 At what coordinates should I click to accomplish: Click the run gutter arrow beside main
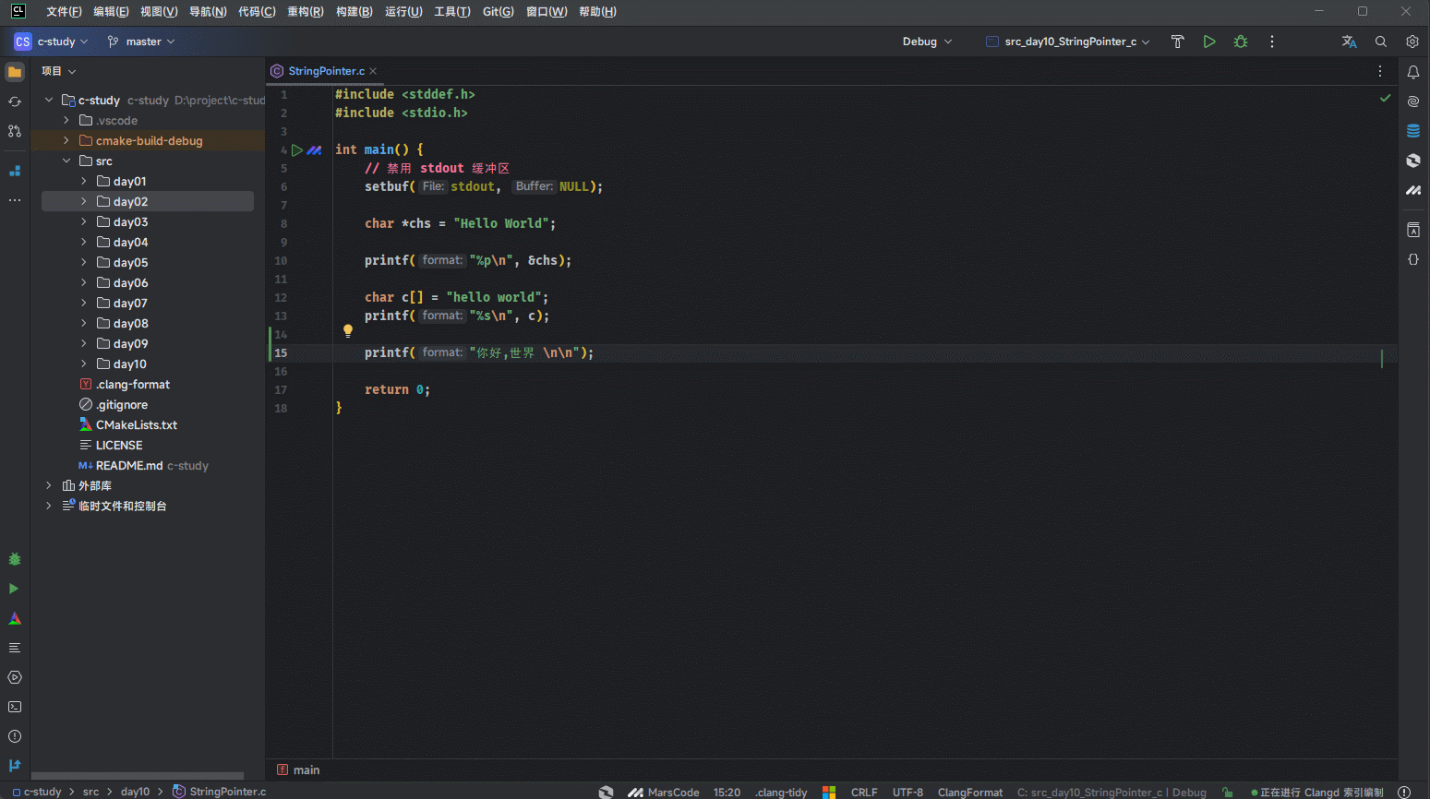pyautogui.click(x=296, y=149)
